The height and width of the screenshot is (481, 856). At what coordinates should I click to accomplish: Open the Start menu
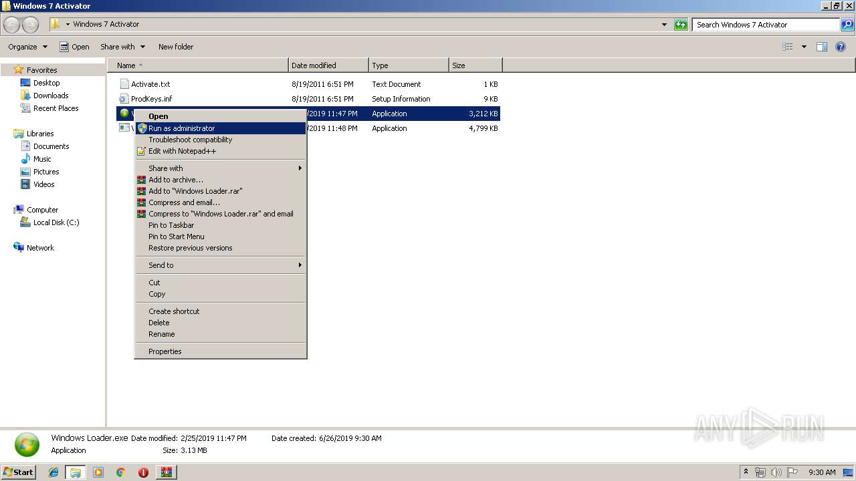tap(18, 472)
